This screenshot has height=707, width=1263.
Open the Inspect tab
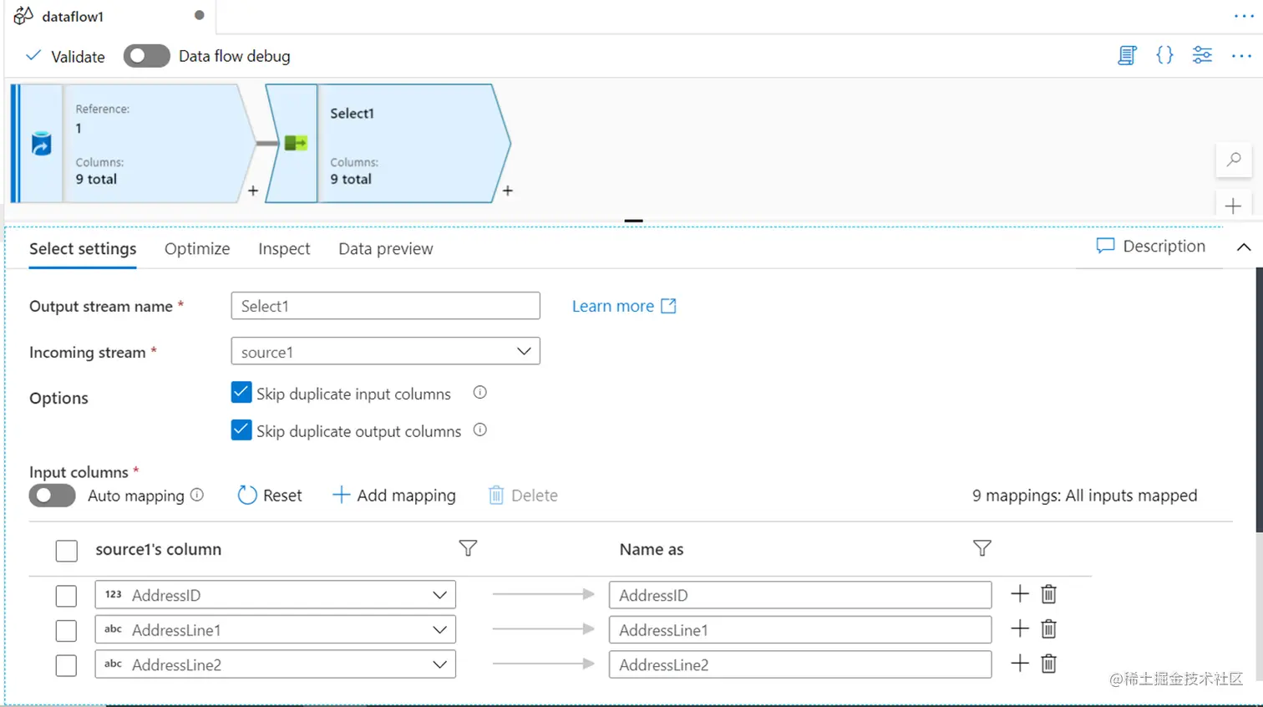[x=284, y=249]
